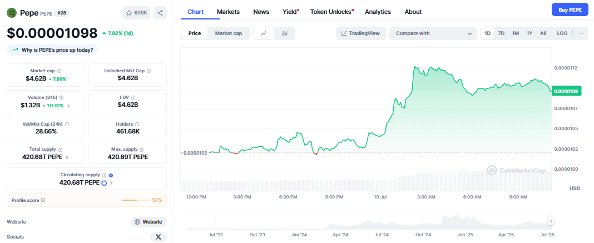Select the 1M time range
The width and height of the screenshot is (594, 243).
click(516, 33)
